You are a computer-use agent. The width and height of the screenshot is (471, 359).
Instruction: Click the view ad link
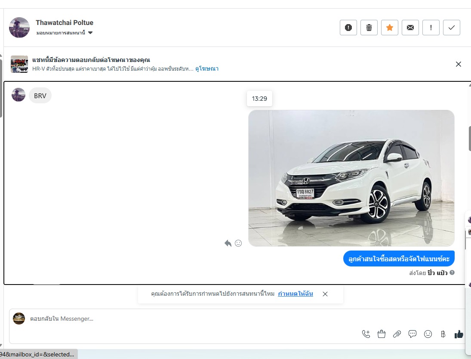tap(207, 68)
